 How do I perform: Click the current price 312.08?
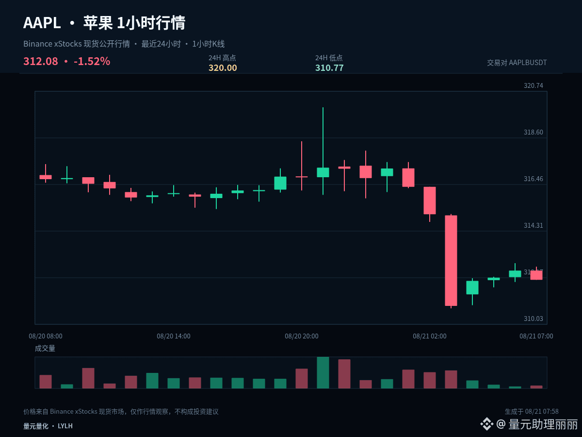click(41, 62)
